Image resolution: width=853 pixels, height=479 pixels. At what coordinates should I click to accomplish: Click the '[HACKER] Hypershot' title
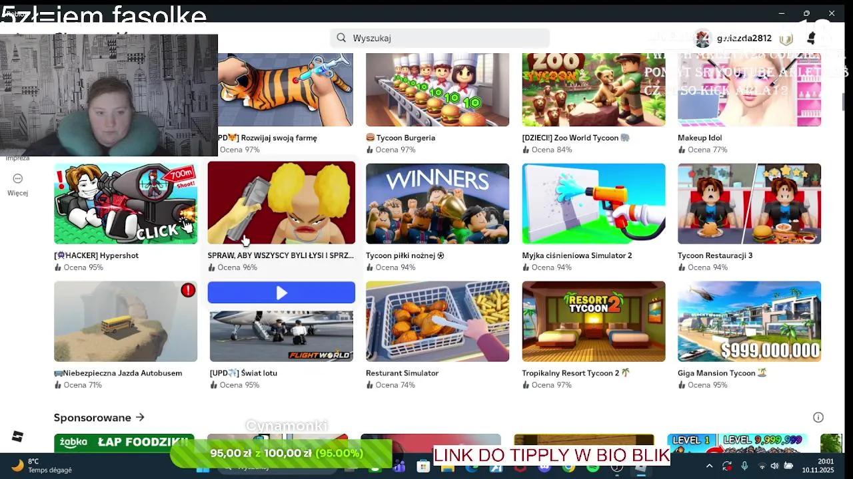pyautogui.click(x=96, y=255)
